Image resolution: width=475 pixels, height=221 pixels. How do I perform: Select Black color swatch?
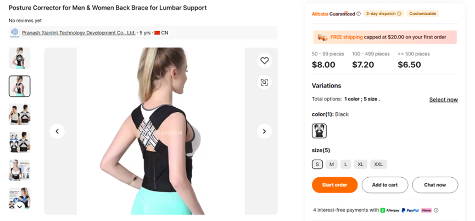point(319,131)
